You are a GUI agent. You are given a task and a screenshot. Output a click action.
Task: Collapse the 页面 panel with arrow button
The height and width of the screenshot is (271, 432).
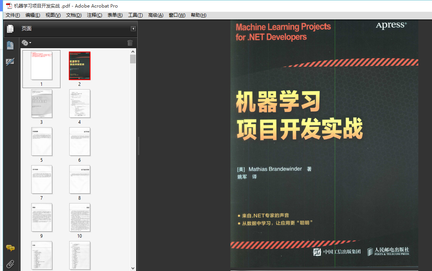(133, 28)
